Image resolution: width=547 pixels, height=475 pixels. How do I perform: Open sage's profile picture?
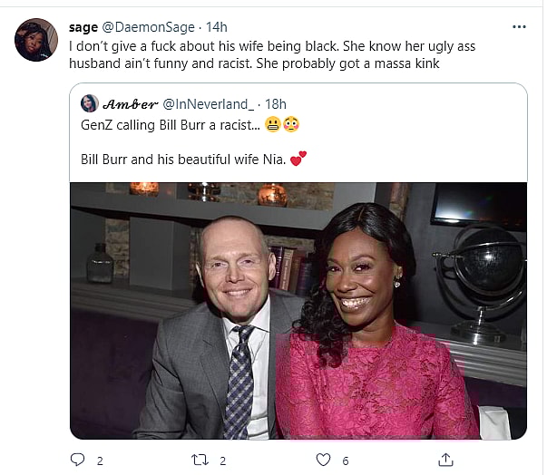(x=36, y=39)
